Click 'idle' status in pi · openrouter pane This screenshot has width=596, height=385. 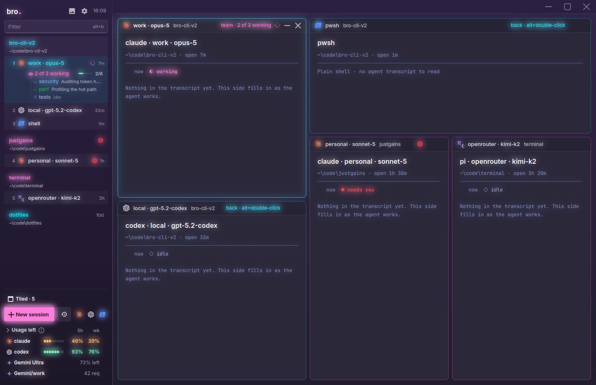click(x=493, y=190)
